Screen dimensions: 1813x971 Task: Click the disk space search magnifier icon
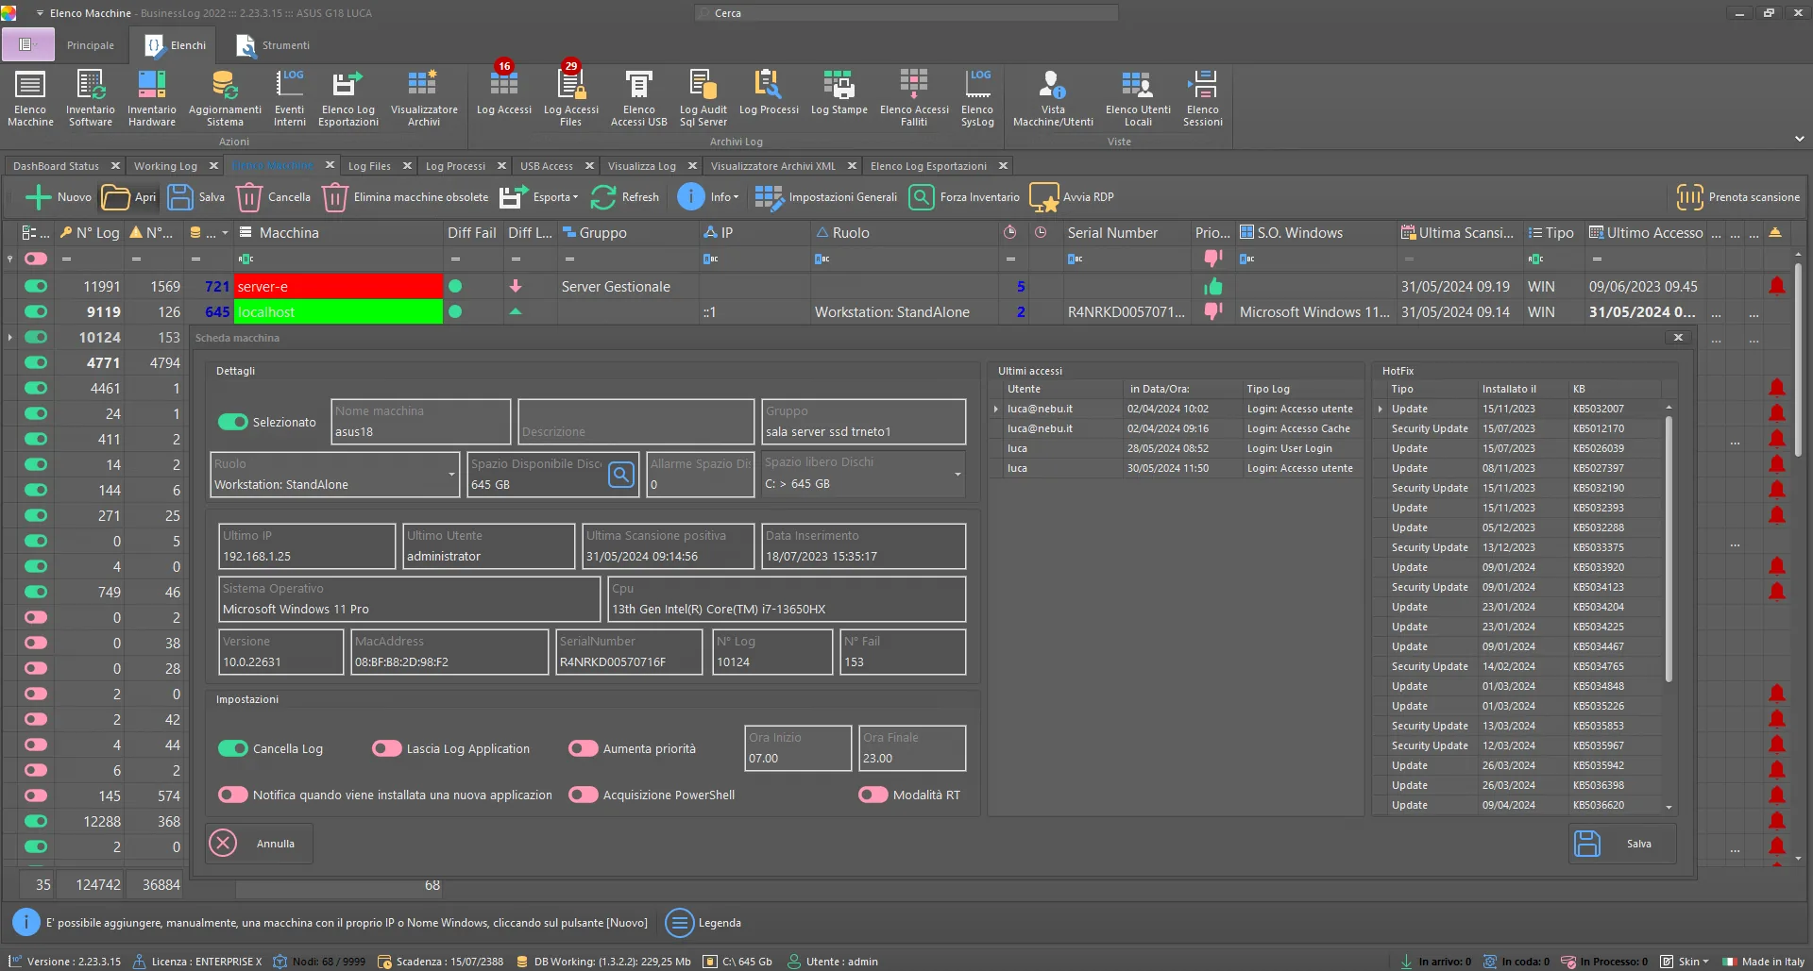(620, 475)
